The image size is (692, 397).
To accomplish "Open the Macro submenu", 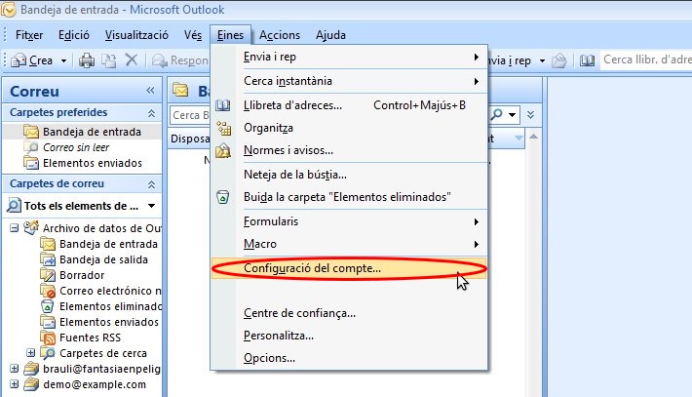I will tap(350, 244).
